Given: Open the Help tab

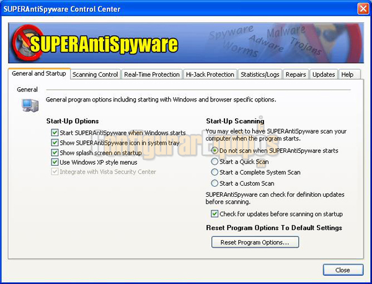Looking at the screenshot, I should tap(349, 74).
